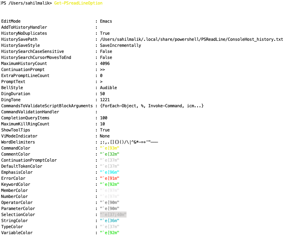Select the ViModeIndicator None value
Screen dimensions: 291x239
(x=105, y=136)
